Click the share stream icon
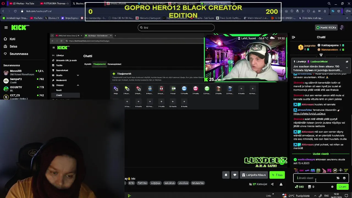This screenshot has width=352, height=198. click(x=272, y=184)
